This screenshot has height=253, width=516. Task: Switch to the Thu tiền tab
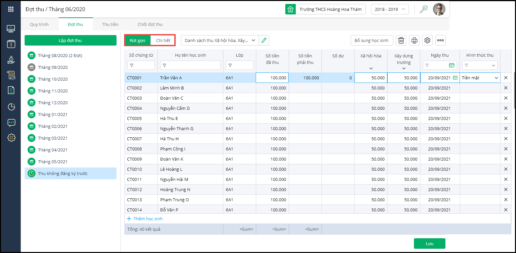(x=110, y=24)
